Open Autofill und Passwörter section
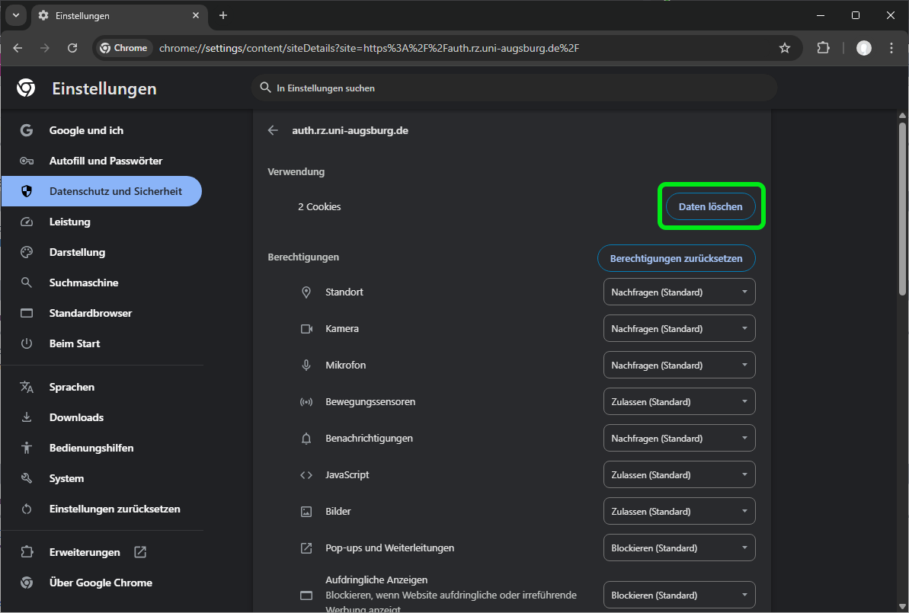This screenshot has height=613, width=909. [x=105, y=161]
